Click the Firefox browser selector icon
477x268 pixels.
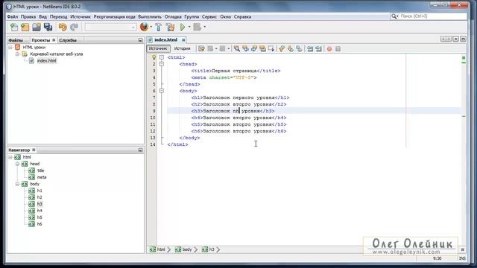pyautogui.click(x=144, y=27)
